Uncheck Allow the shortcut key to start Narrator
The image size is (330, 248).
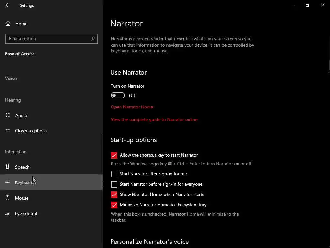[x=114, y=155]
